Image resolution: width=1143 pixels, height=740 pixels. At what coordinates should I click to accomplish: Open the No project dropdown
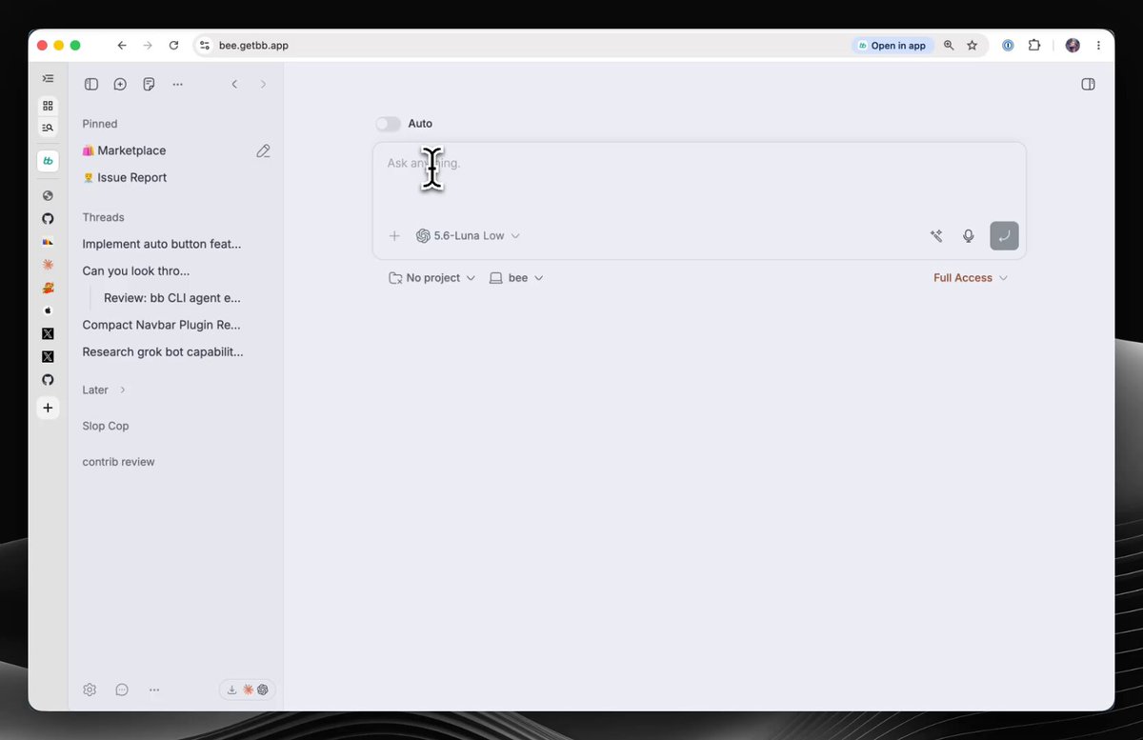click(x=431, y=278)
